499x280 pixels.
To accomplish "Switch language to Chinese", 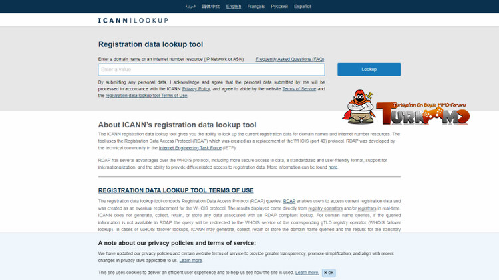I will [211, 7].
